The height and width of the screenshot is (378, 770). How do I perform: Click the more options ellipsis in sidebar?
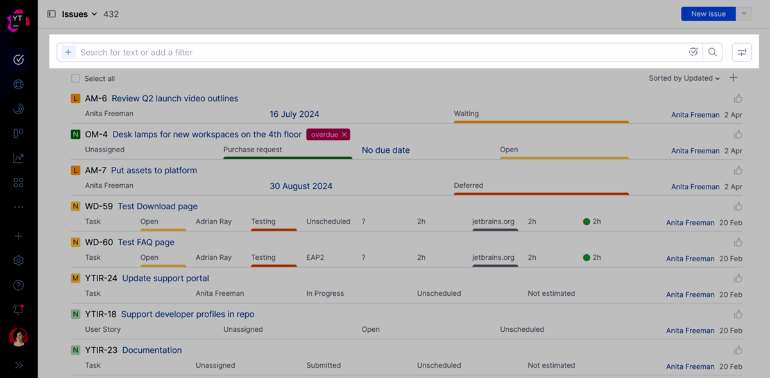click(x=18, y=207)
